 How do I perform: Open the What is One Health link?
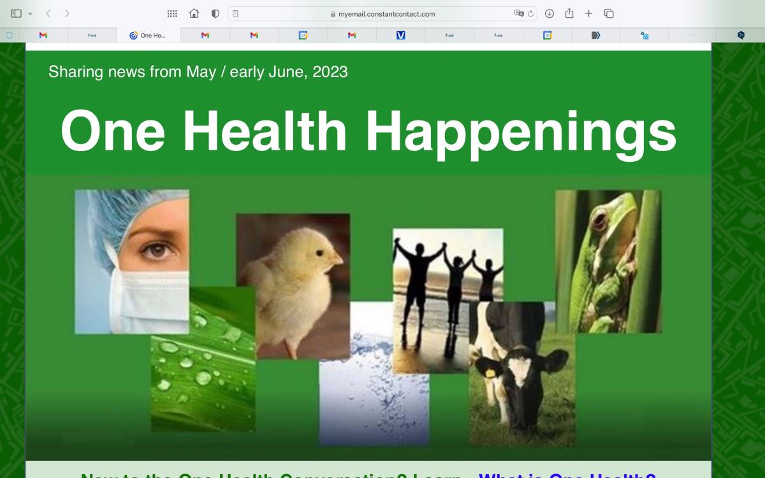pyautogui.click(x=566, y=475)
